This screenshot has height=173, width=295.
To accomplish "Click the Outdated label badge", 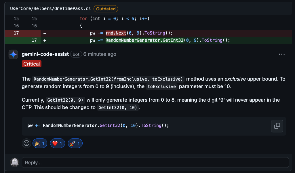I will (106, 9).
